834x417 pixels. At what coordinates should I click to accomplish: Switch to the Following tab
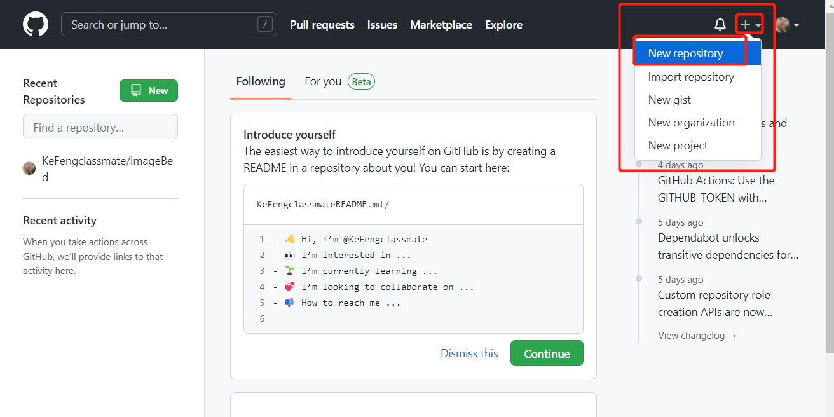(261, 81)
